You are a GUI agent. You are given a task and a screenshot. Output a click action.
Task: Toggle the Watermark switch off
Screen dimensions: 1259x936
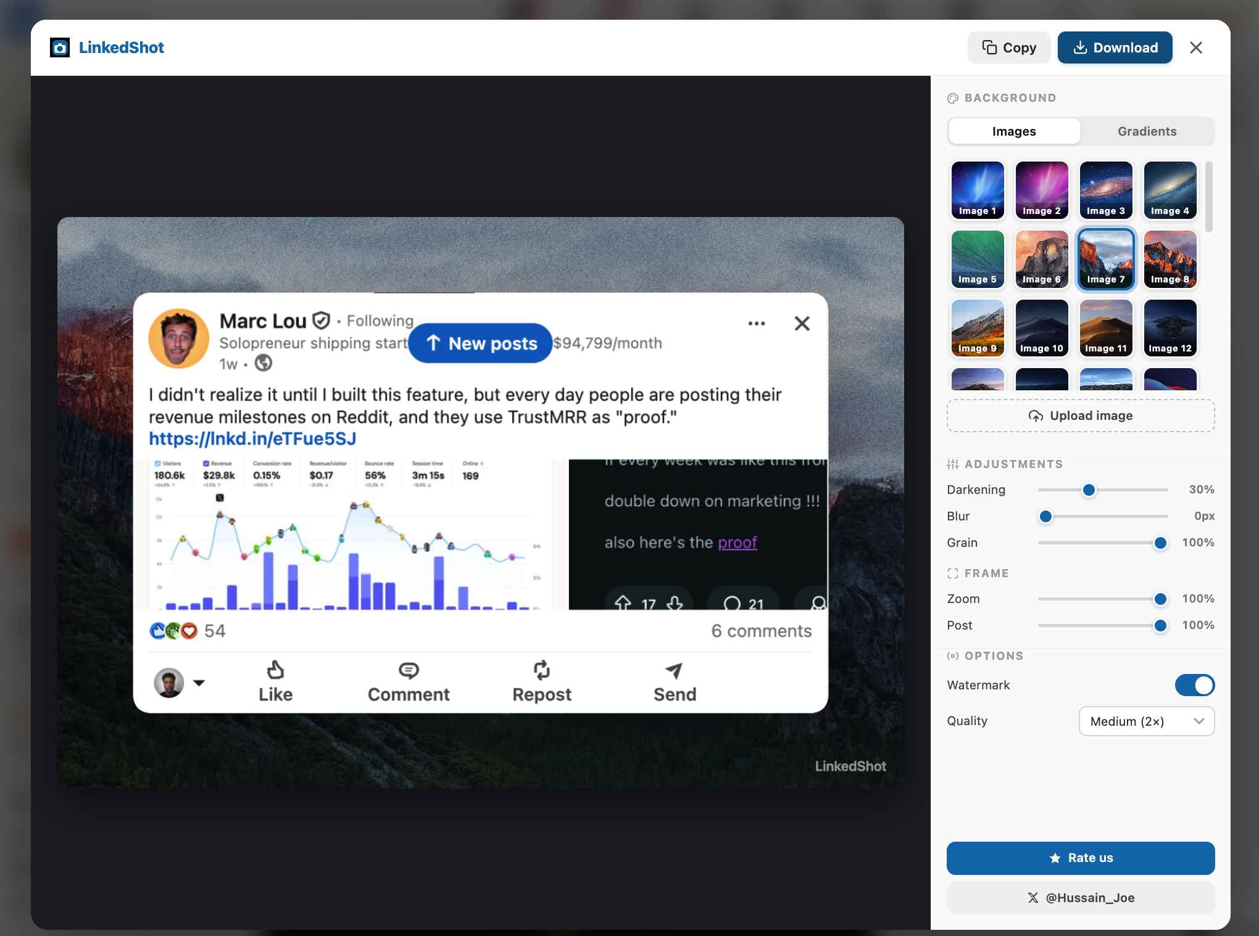click(x=1195, y=685)
